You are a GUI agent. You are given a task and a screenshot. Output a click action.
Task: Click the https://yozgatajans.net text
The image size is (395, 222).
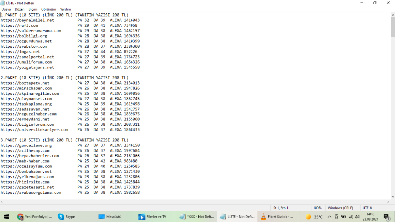[x=27, y=67]
